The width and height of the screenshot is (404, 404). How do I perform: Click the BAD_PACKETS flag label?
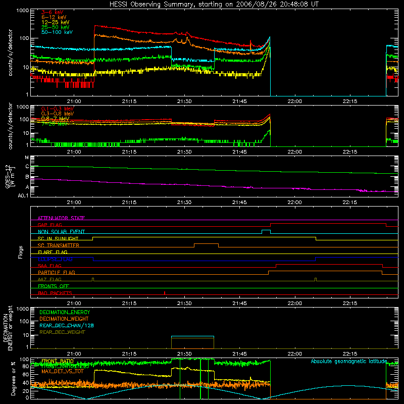click(x=55, y=293)
